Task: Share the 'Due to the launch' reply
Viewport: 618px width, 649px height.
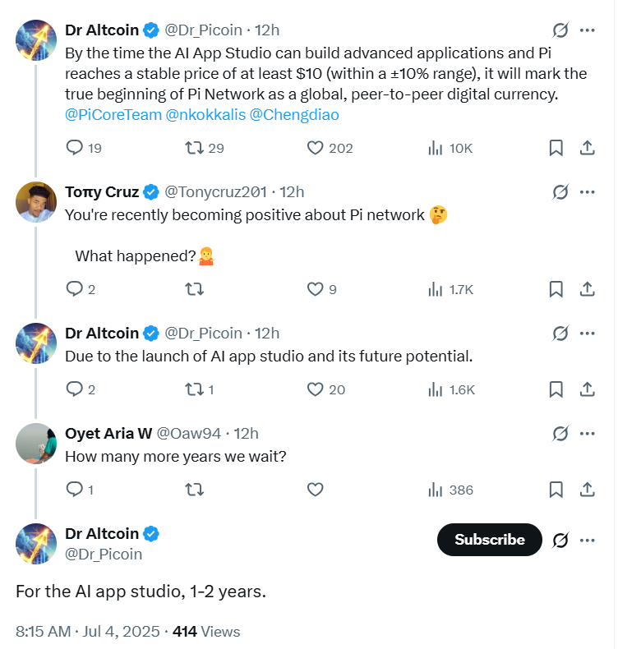Action: tap(587, 389)
